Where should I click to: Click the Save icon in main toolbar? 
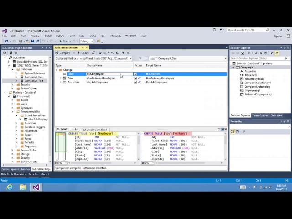tap(32, 41)
